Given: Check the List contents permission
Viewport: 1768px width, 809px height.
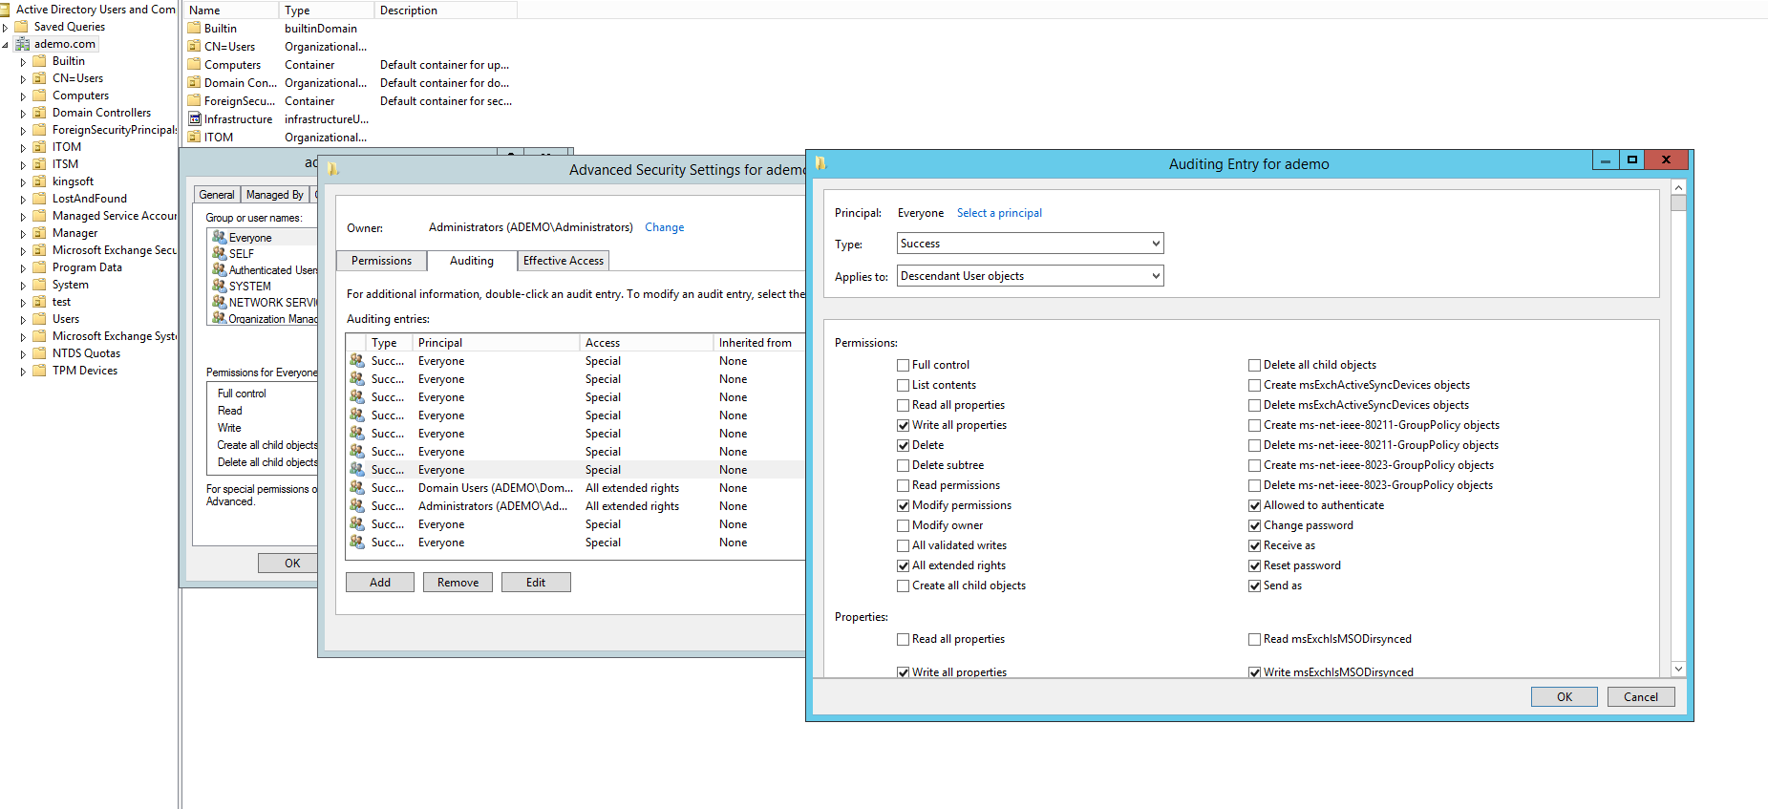Looking at the screenshot, I should 904,385.
